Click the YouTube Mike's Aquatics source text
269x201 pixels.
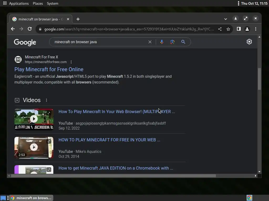[80, 152]
